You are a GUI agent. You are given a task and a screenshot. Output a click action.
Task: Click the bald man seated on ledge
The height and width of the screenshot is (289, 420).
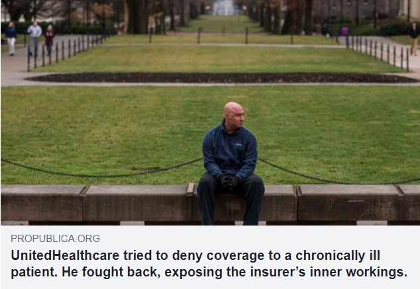[231, 163]
